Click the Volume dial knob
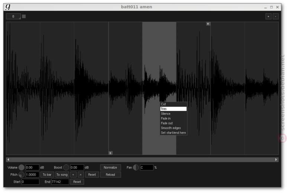287x193 pixels. (x=22, y=167)
